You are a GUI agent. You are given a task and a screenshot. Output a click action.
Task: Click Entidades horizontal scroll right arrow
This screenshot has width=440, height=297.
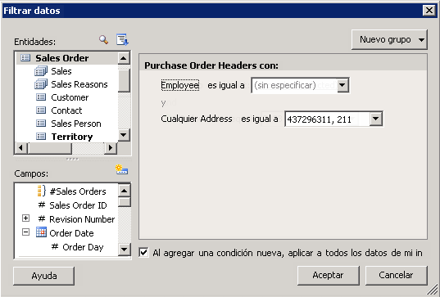tap(111, 147)
